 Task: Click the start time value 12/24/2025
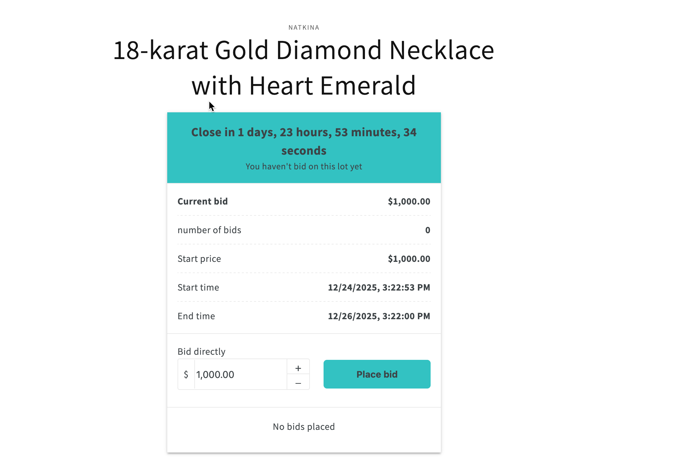(x=379, y=287)
